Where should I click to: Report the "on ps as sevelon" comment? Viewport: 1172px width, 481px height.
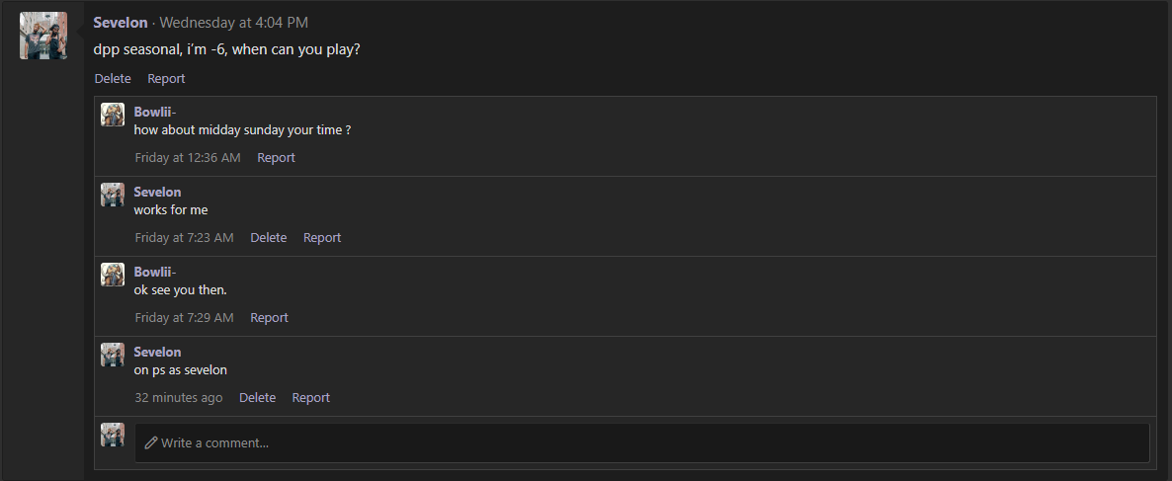pyautogui.click(x=310, y=397)
